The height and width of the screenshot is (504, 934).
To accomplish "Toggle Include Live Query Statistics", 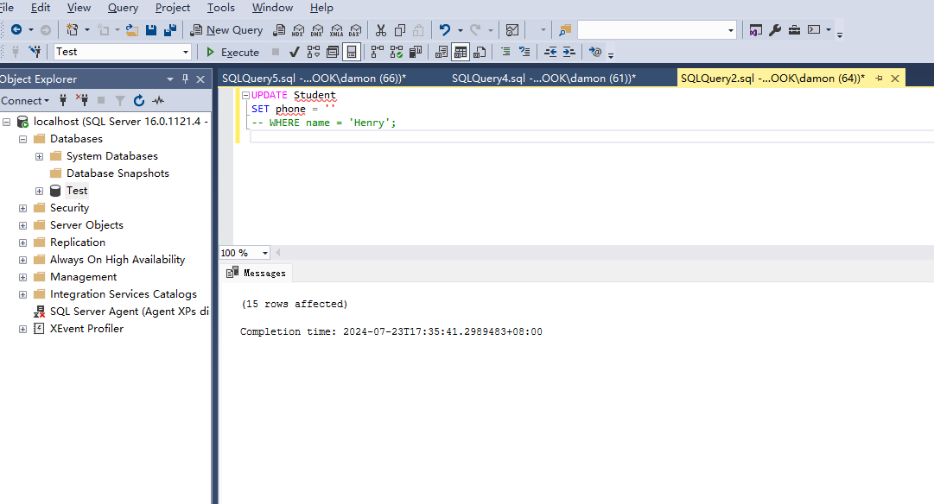I will click(396, 53).
